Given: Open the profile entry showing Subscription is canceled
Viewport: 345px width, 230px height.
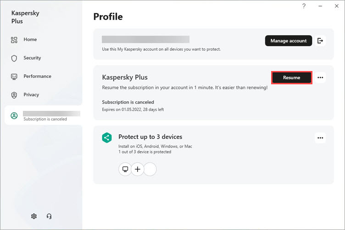Looking at the screenshot, I should (43, 115).
